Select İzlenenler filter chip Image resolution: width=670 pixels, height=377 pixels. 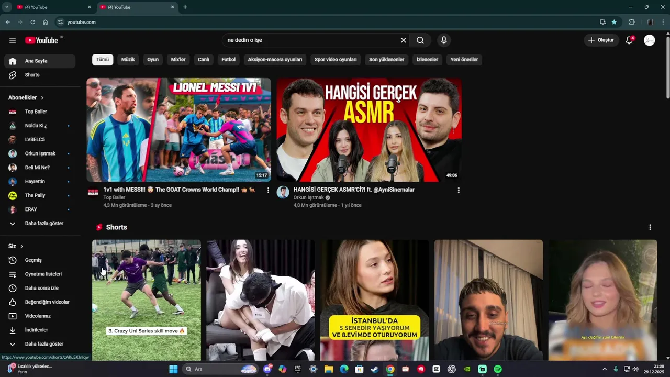(427, 60)
